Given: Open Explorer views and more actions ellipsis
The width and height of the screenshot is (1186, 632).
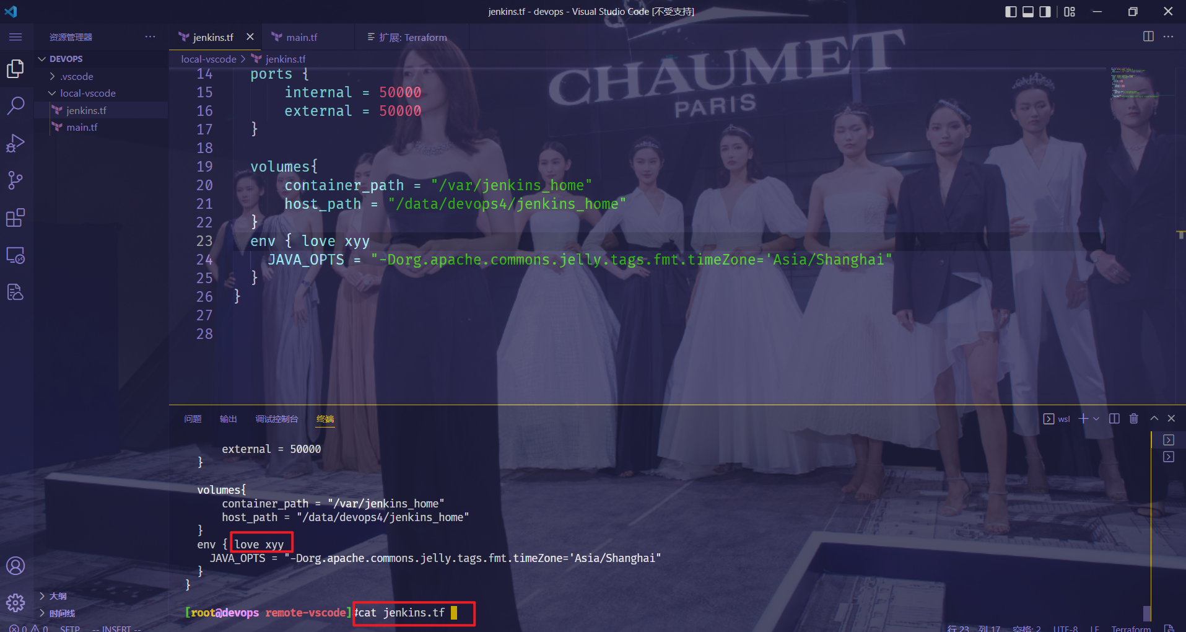Looking at the screenshot, I should [x=150, y=37].
